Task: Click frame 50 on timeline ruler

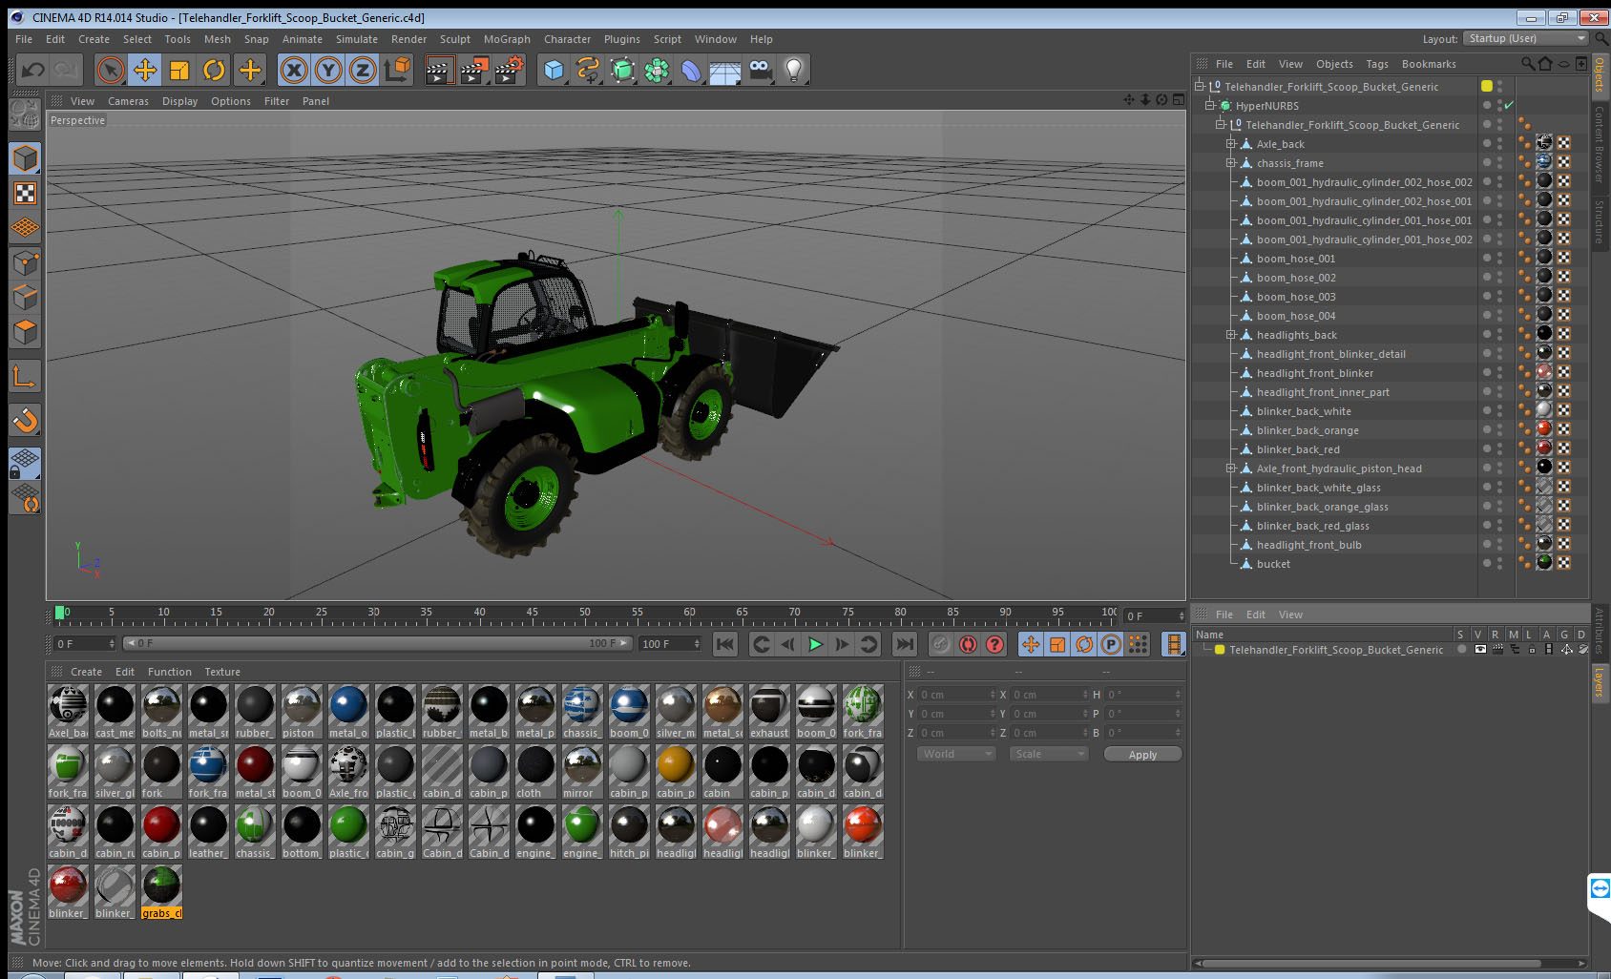Action: point(585,612)
